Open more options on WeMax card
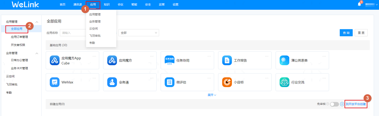The width and height of the screenshot is (379, 116). (x=94, y=78)
